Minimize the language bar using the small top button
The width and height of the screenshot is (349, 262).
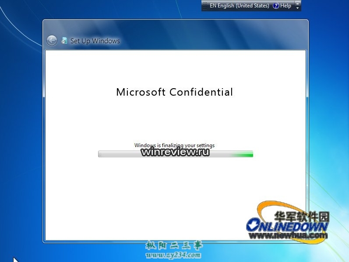[x=298, y=3]
